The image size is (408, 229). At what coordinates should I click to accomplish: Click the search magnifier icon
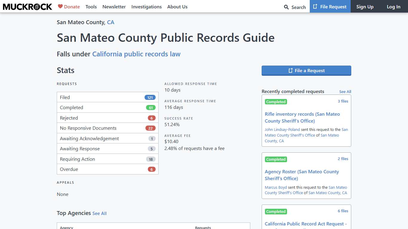tap(286, 7)
